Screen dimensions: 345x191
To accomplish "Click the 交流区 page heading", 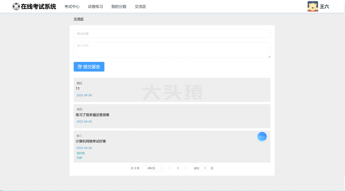I will click(x=79, y=19).
